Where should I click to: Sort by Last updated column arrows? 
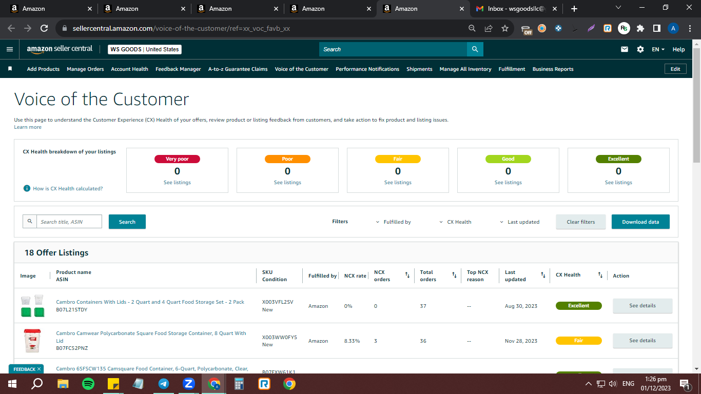point(543,275)
